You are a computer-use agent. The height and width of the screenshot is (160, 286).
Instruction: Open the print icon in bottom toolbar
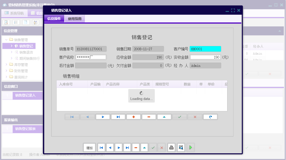coord(171,148)
